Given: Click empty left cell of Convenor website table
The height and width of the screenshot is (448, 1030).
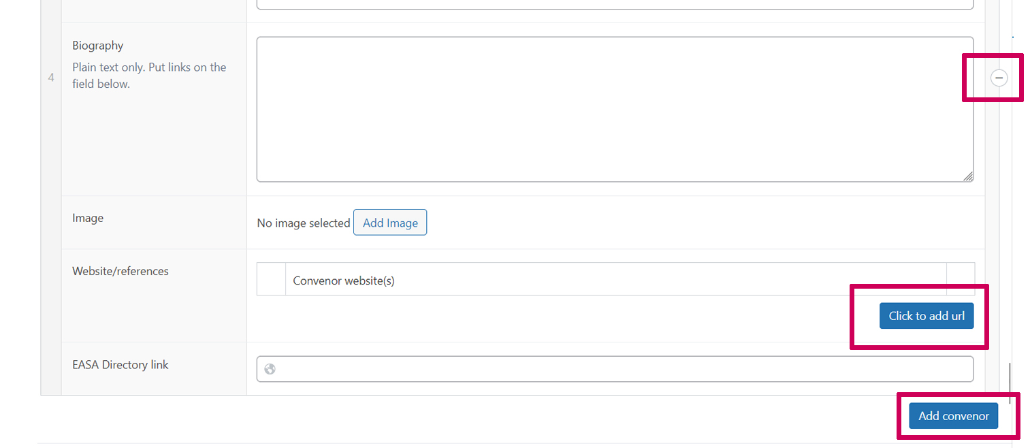Looking at the screenshot, I should pos(271,279).
